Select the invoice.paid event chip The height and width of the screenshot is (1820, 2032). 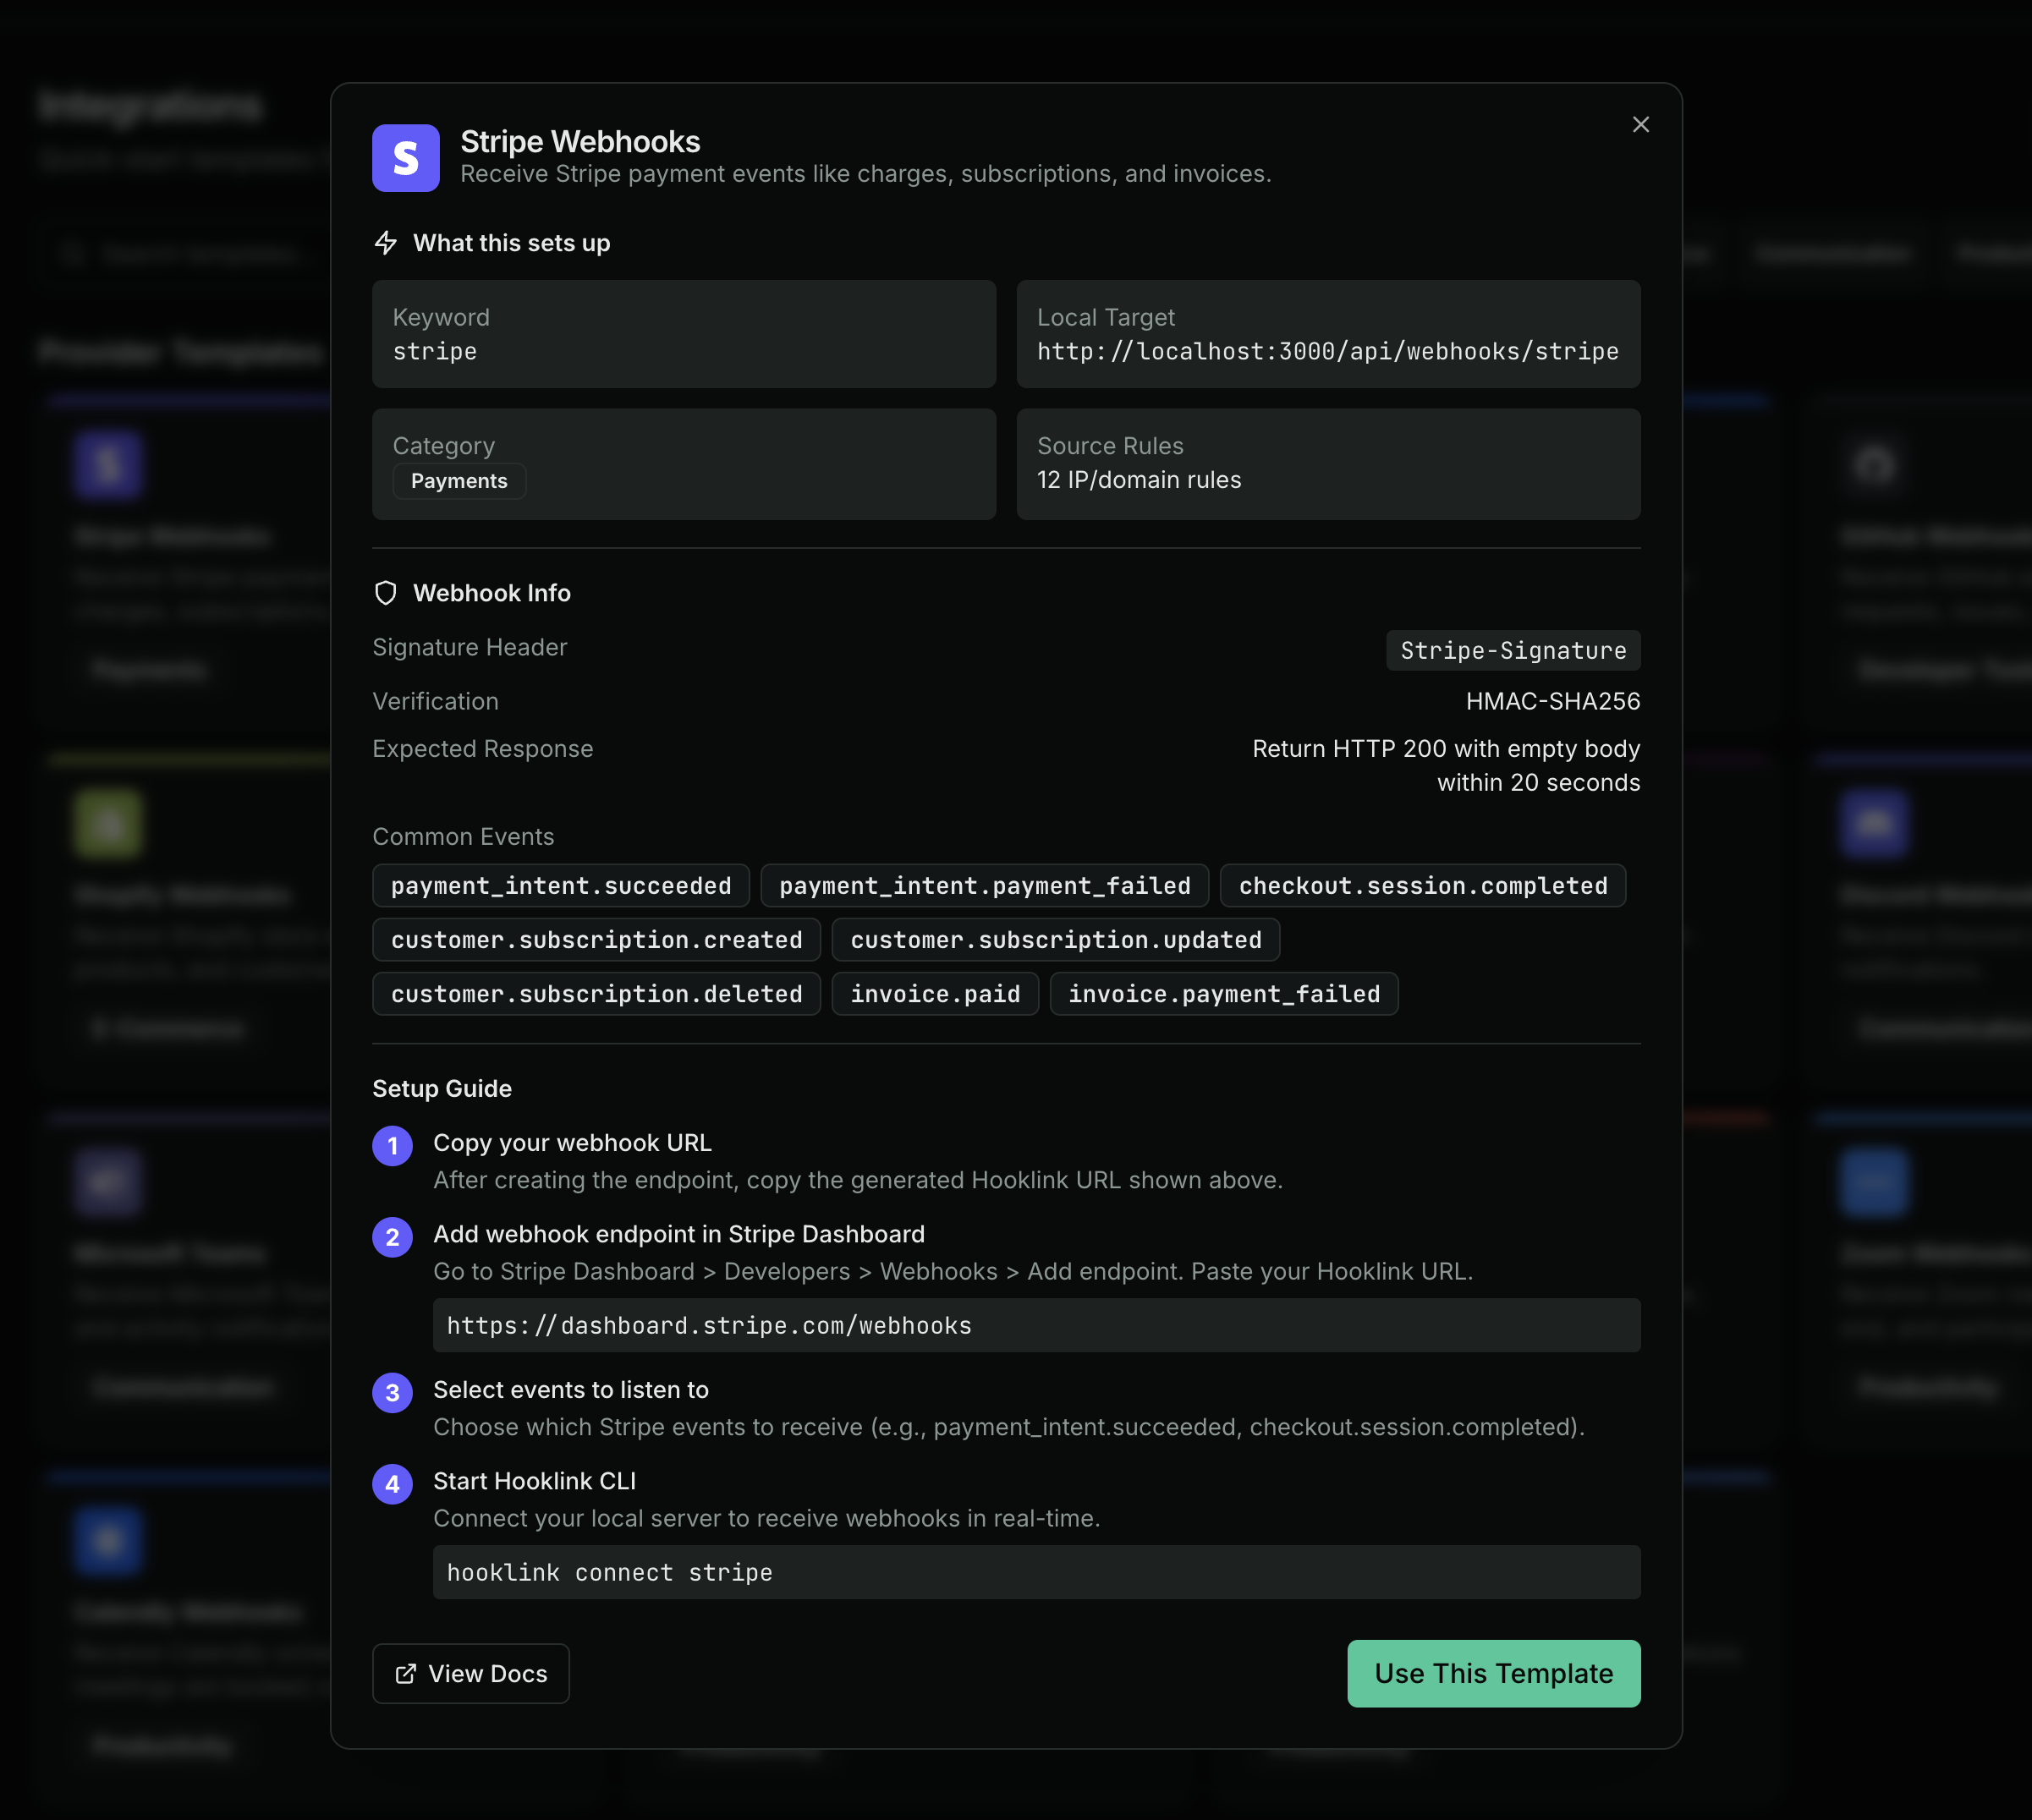935,993
